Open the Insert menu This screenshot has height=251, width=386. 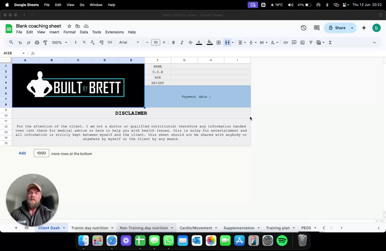[x=54, y=32]
